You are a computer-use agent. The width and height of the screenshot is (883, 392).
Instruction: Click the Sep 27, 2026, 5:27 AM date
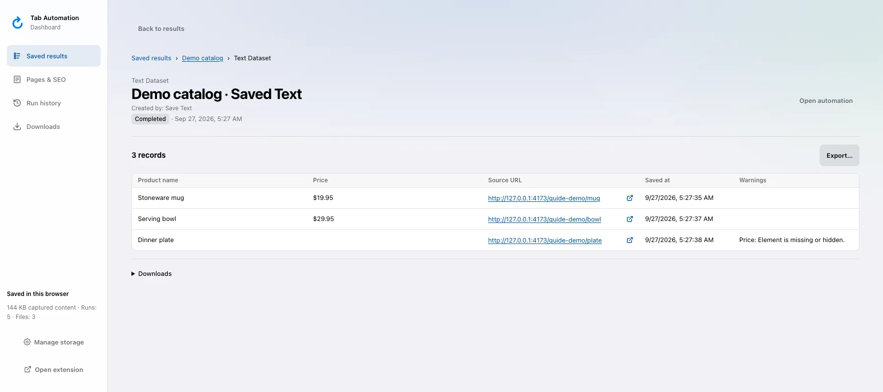pyautogui.click(x=208, y=119)
